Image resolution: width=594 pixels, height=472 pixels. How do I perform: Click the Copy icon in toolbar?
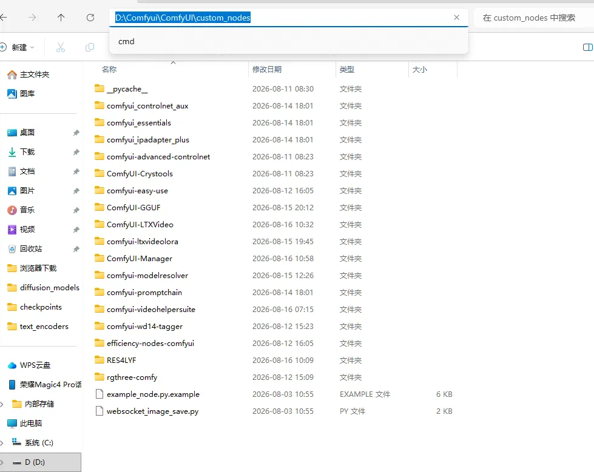pos(90,47)
